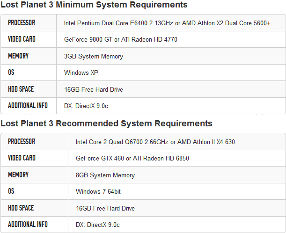The width and height of the screenshot is (286, 233).
Task: Click OS label in the Minimum table
Action: pyautogui.click(x=11, y=73)
